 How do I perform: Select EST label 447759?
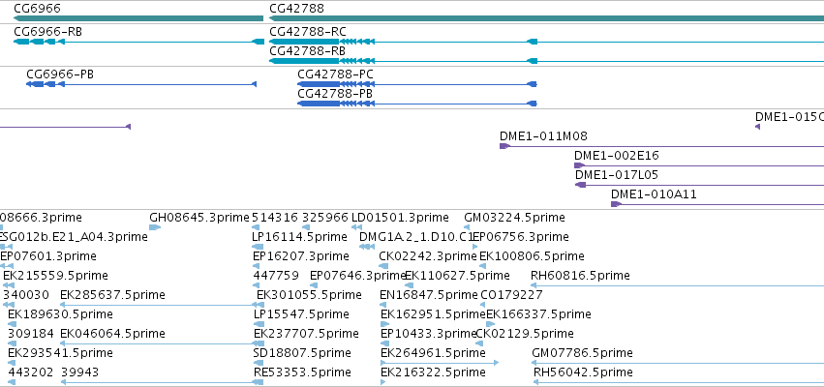point(276,276)
